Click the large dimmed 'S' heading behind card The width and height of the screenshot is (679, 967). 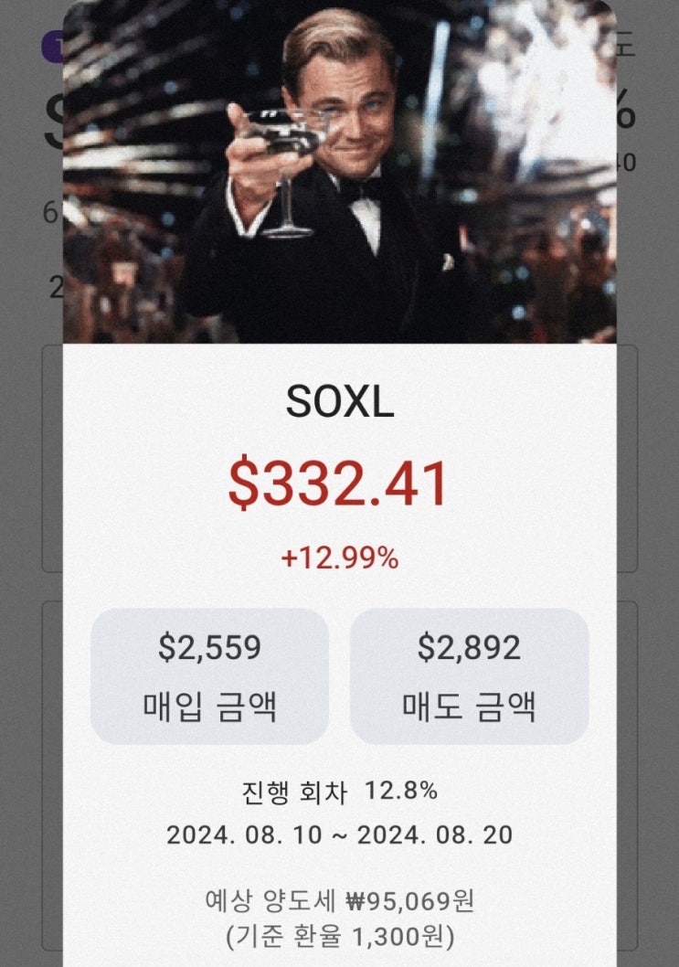(53, 123)
